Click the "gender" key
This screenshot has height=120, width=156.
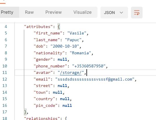pos(43,60)
